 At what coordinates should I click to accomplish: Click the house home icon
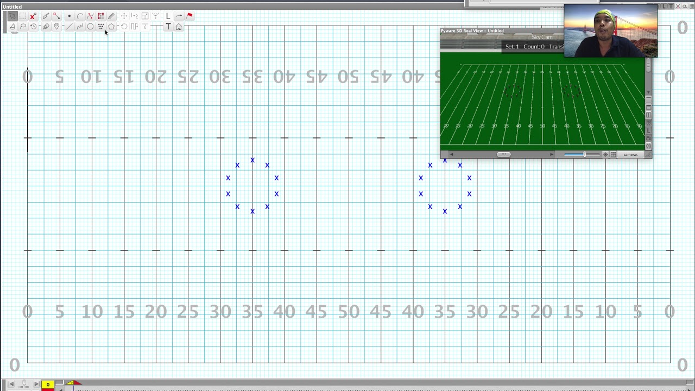(179, 26)
